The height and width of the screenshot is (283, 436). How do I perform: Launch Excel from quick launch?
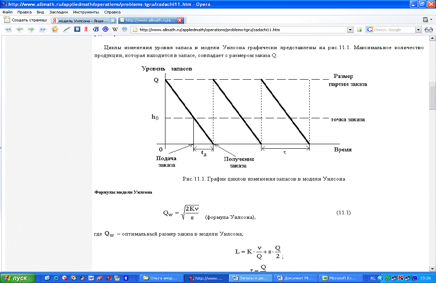tap(117, 278)
